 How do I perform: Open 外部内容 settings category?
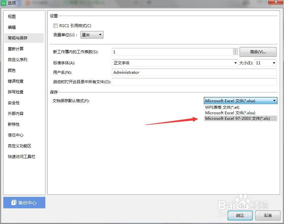(24, 114)
